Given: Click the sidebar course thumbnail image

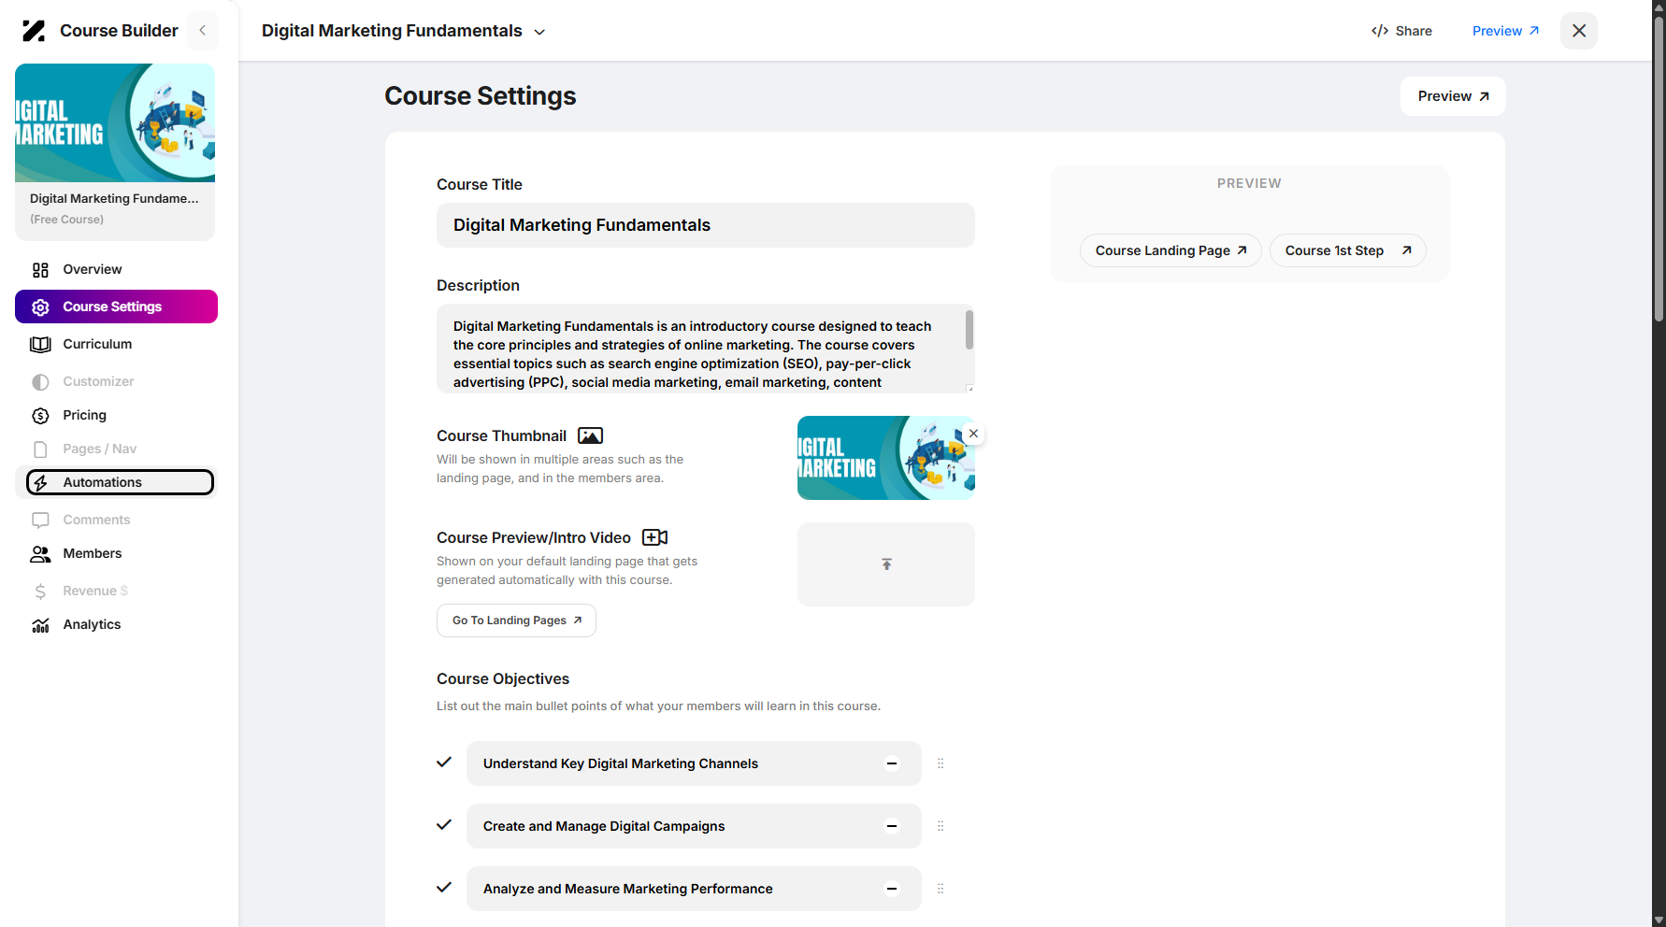Looking at the screenshot, I should pos(115,122).
